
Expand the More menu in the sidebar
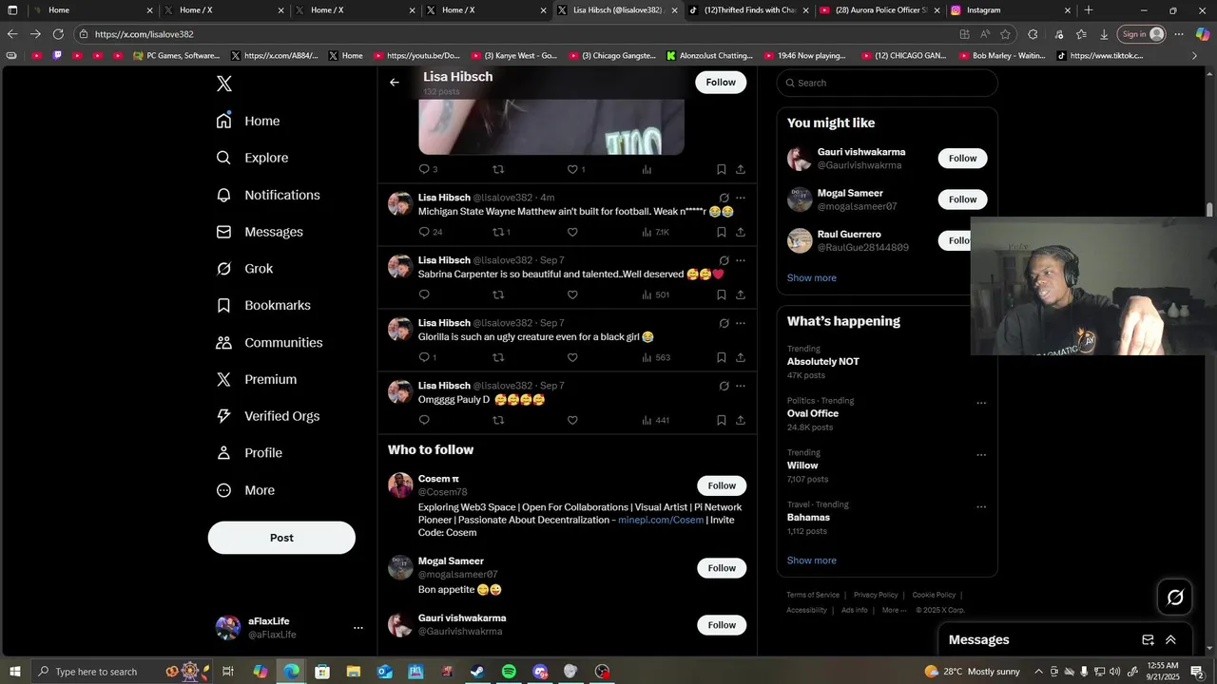(245, 490)
